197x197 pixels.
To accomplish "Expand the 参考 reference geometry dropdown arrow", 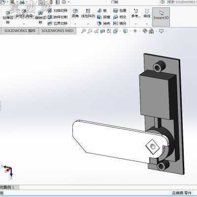I will (x=136, y=24).
